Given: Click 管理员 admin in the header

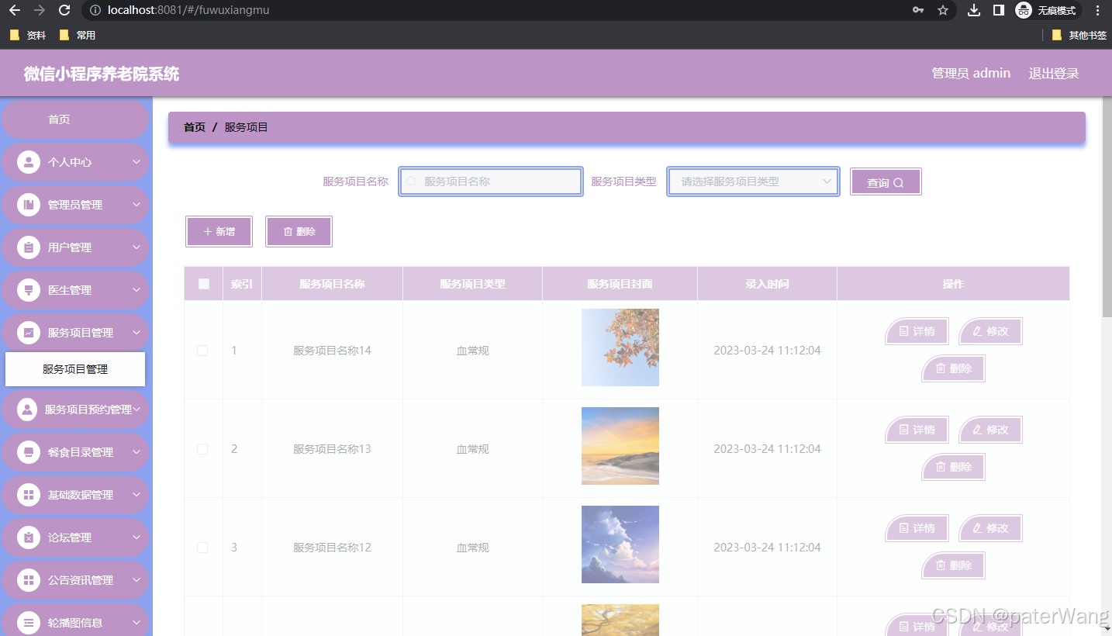Looking at the screenshot, I should click(x=971, y=74).
